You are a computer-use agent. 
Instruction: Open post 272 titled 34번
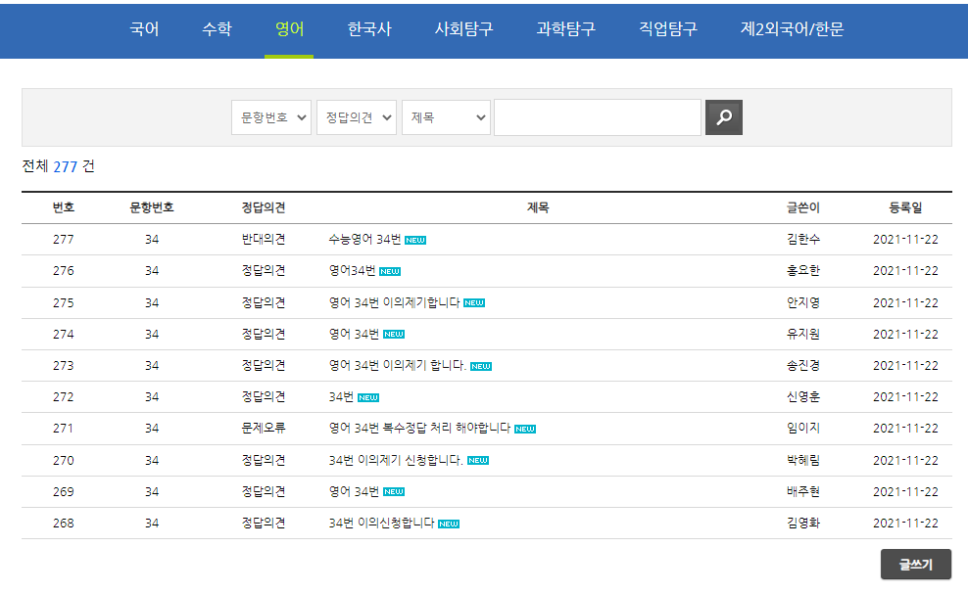click(341, 397)
